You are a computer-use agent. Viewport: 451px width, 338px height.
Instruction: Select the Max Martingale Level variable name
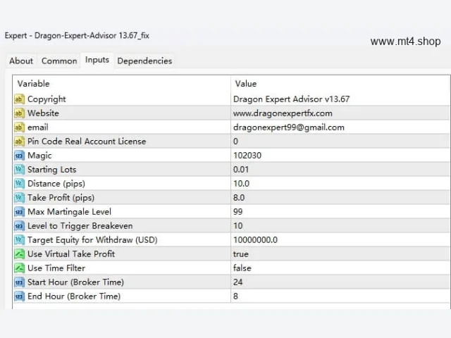click(x=69, y=212)
